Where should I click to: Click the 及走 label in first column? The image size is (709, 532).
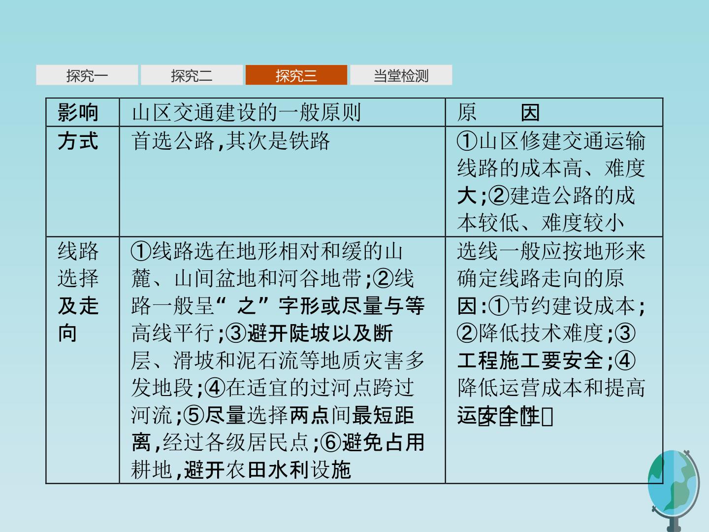[78, 306]
